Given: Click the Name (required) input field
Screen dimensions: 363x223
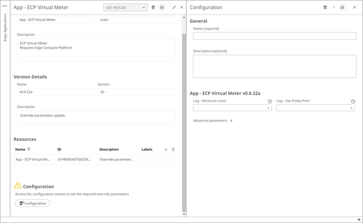Looking at the screenshot, I should pos(274,36).
